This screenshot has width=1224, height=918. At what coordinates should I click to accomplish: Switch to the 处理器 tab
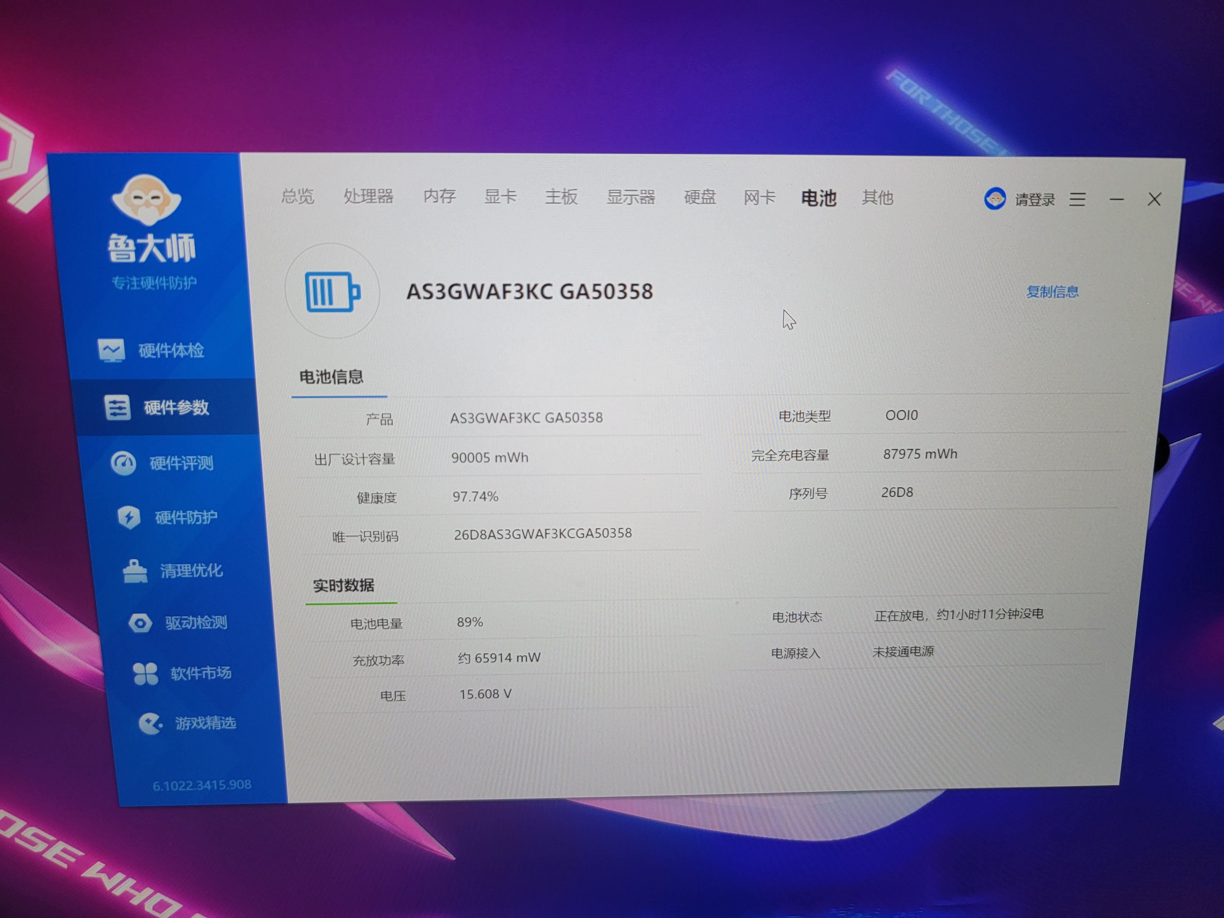(368, 196)
